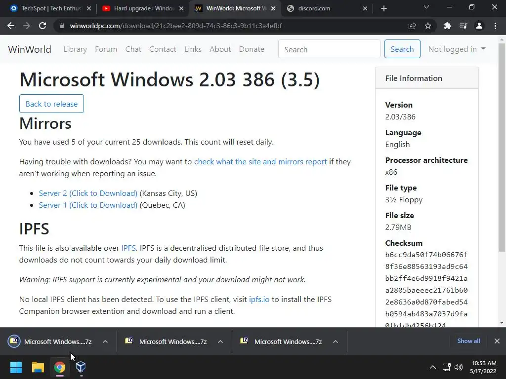Image resolution: width=506 pixels, height=379 pixels.
Task: Click the Back to release button
Action: (x=51, y=104)
